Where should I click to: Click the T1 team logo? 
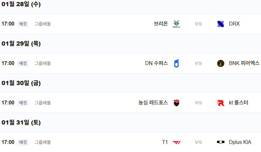(x=176, y=142)
